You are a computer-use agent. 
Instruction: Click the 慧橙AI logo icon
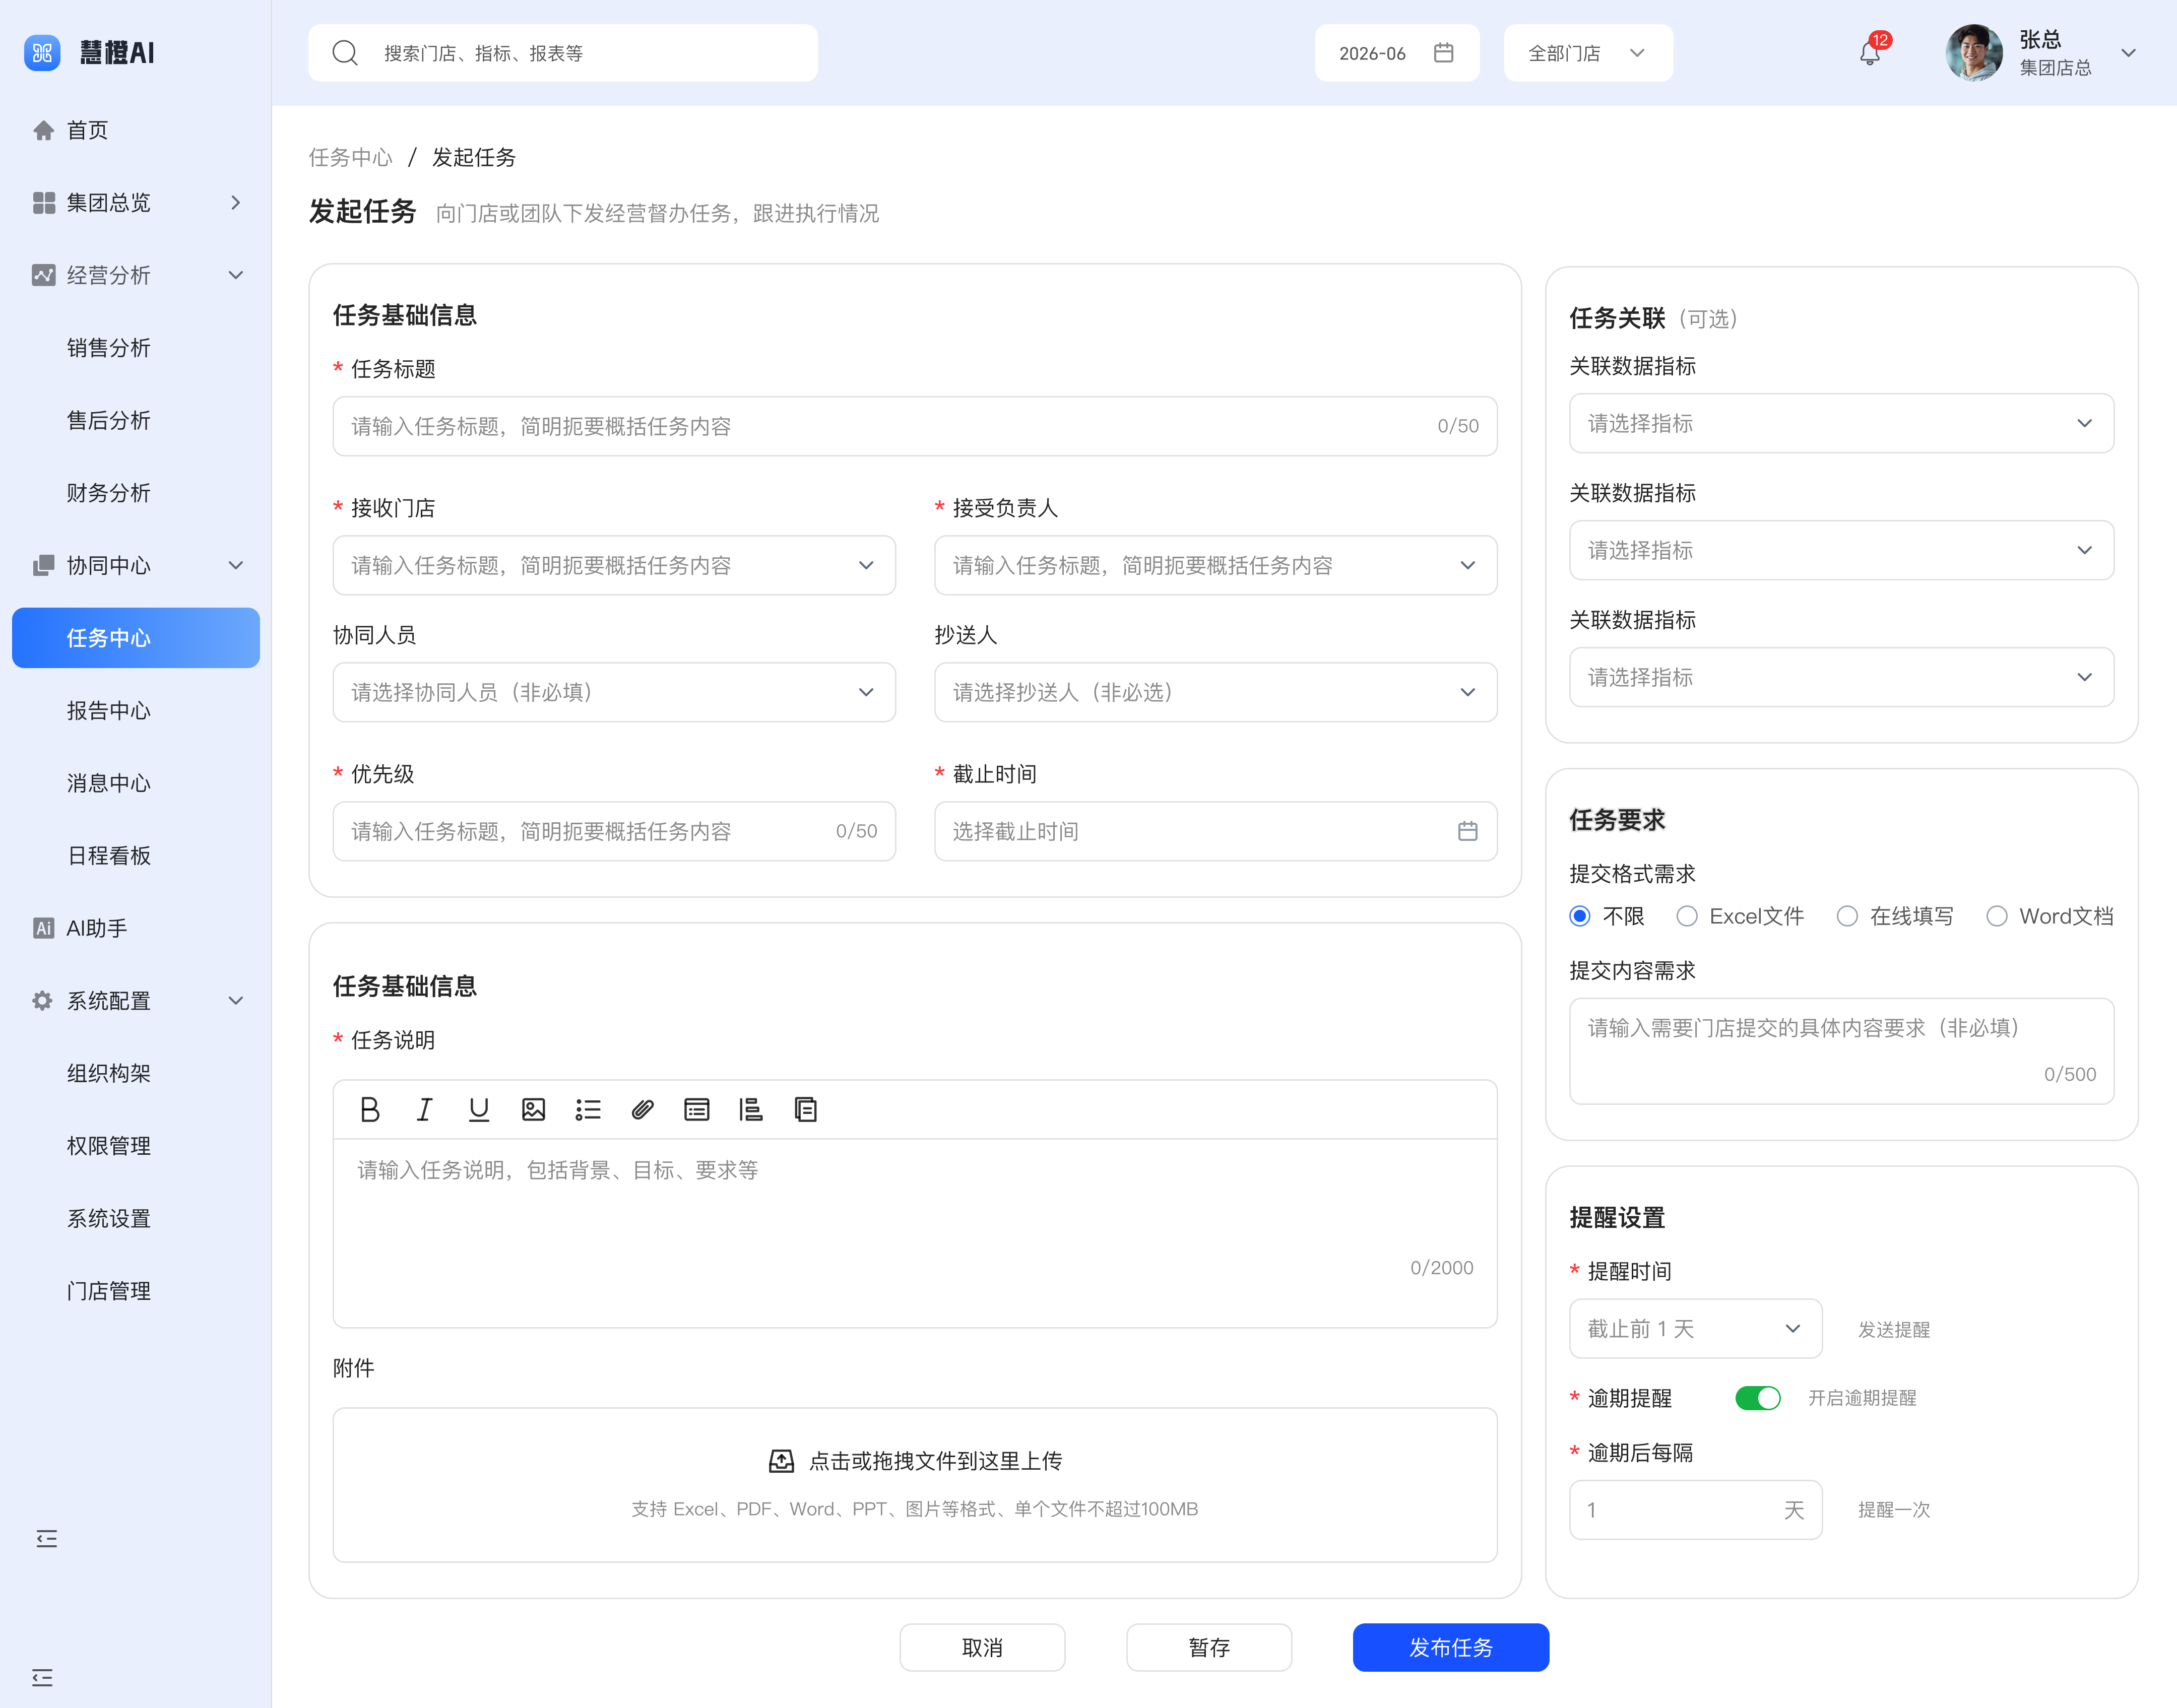click(42, 53)
